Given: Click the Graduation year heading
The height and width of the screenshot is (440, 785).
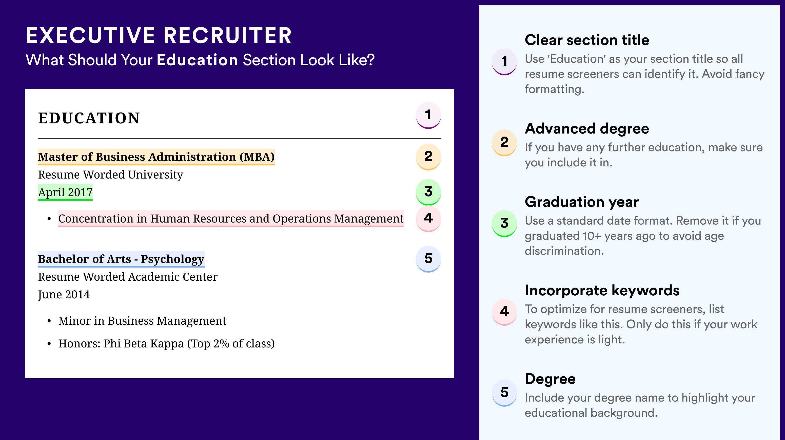Looking at the screenshot, I should pos(582,202).
